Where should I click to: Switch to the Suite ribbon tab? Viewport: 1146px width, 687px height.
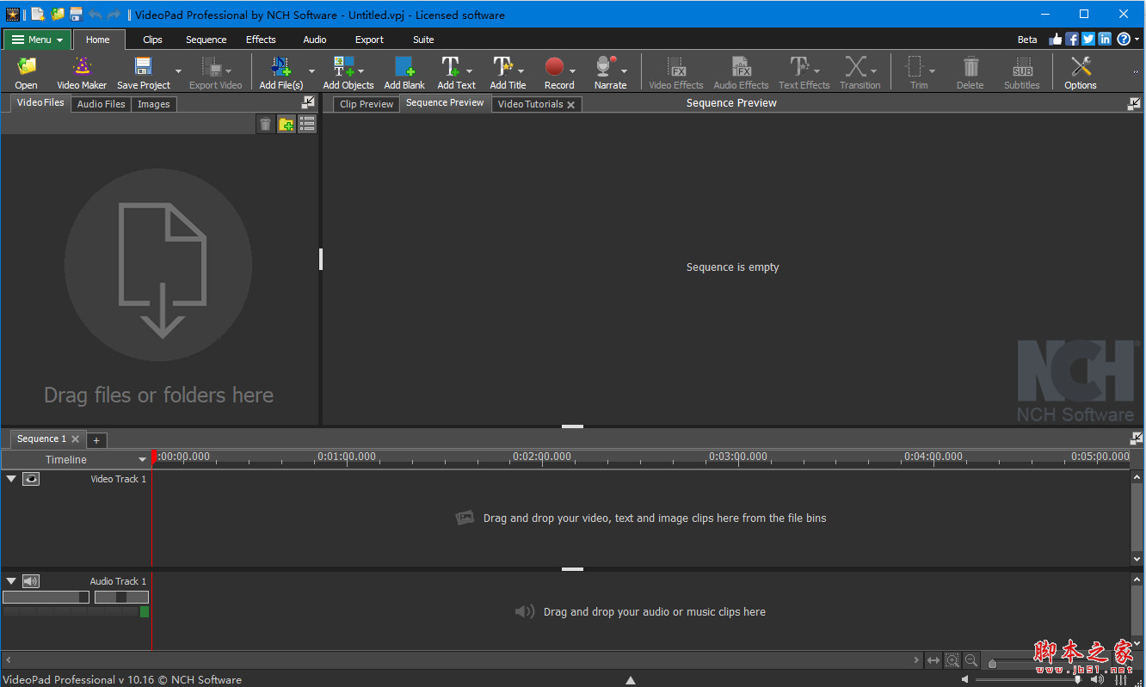tap(423, 40)
